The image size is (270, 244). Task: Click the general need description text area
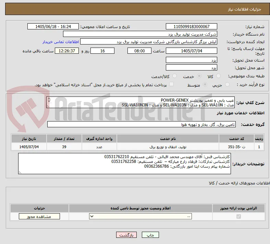(x=140, y=102)
